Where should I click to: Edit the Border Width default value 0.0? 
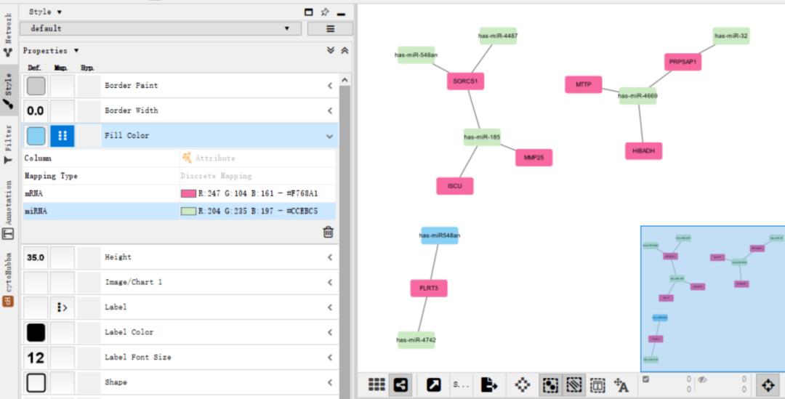(x=36, y=110)
